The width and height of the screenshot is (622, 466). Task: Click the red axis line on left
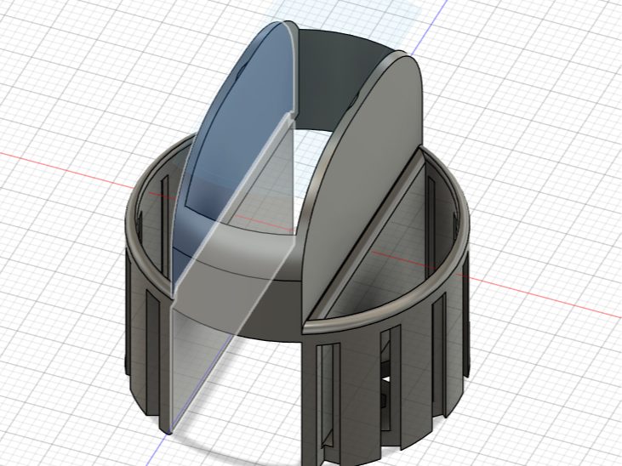coord(67,170)
